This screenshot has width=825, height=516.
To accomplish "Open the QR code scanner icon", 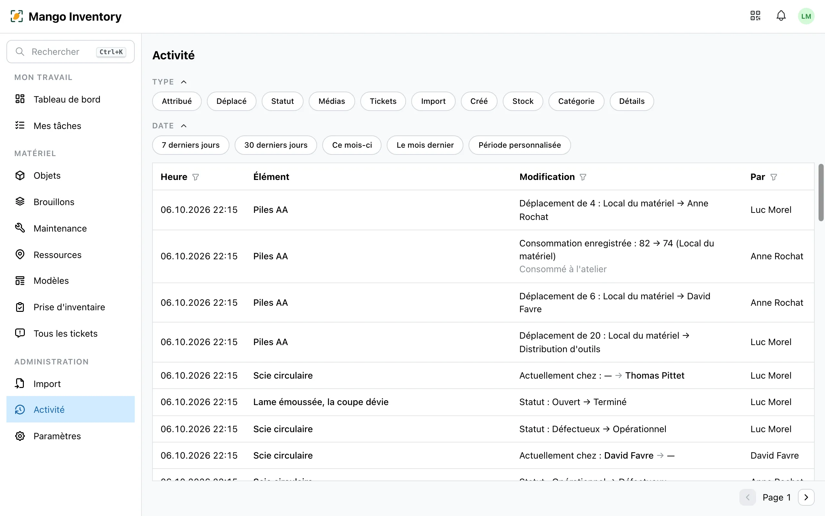I will [x=755, y=16].
